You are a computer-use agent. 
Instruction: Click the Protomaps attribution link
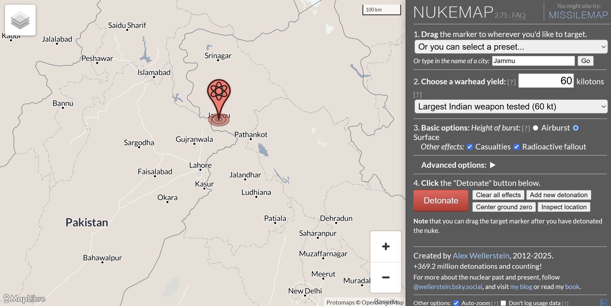[340, 302]
